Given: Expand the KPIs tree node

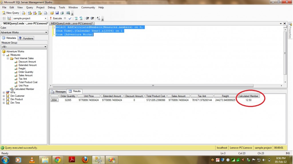Looking at the screenshot, I should click(4, 92).
